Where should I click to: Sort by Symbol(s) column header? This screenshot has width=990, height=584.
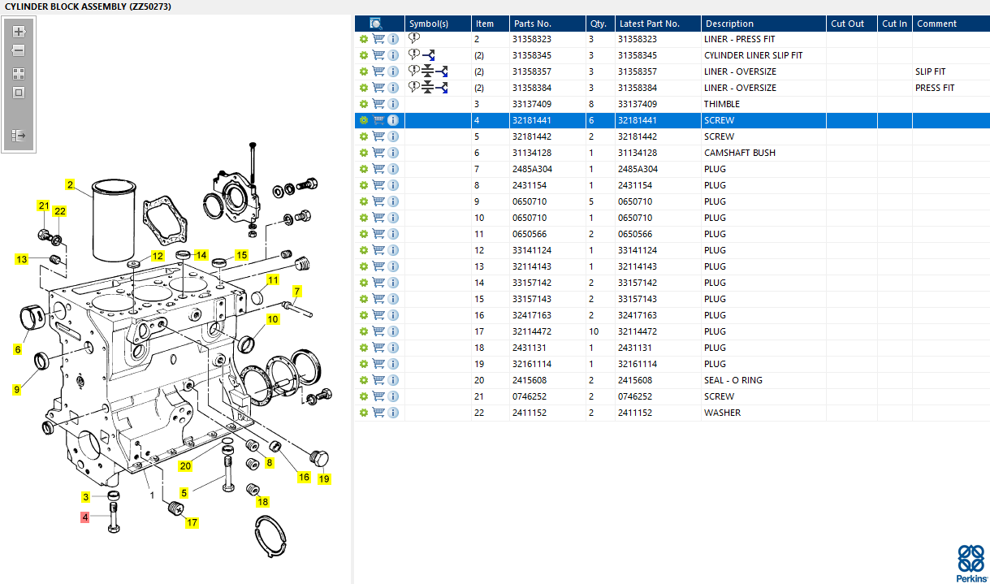tap(438, 24)
